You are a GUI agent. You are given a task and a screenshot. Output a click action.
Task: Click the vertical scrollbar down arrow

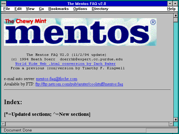coord(176,119)
